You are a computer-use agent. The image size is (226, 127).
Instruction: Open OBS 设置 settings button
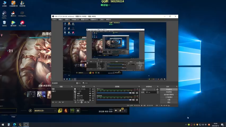tap(169, 100)
